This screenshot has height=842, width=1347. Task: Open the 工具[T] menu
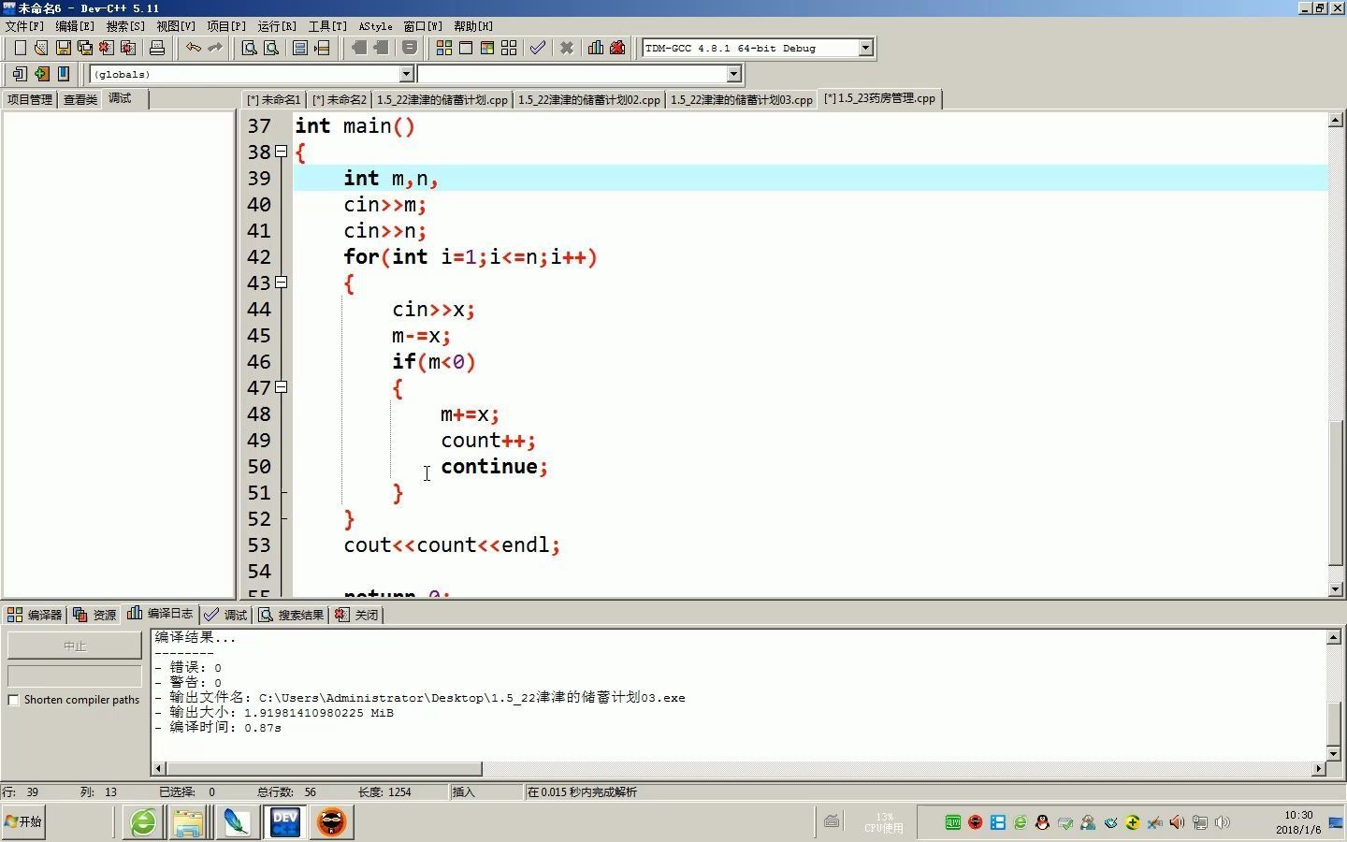pyautogui.click(x=327, y=26)
